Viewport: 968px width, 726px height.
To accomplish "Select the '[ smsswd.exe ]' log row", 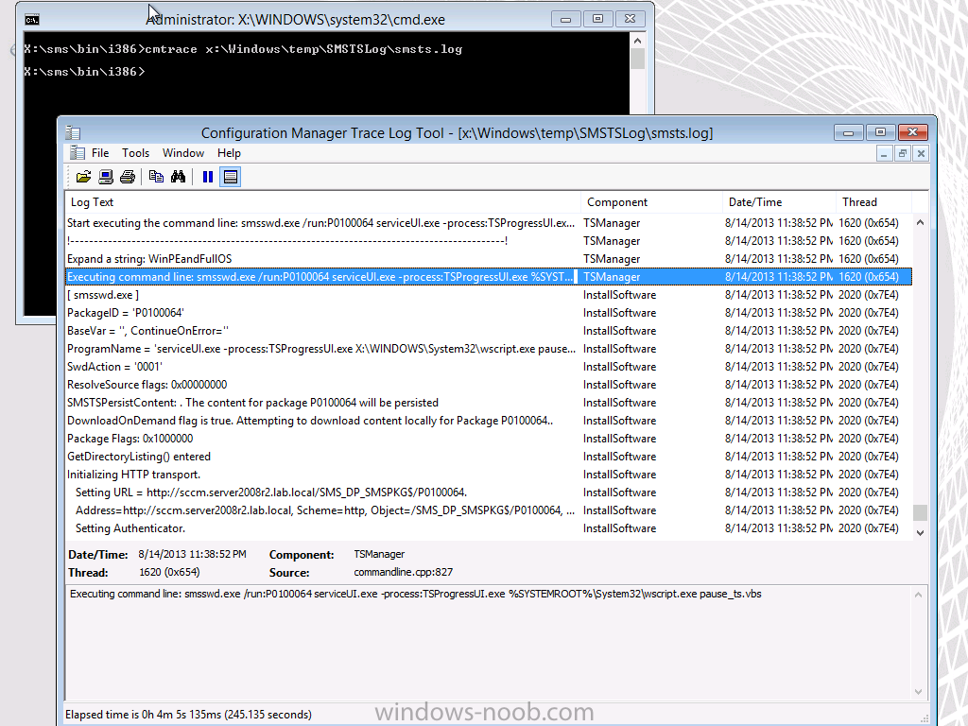I will [489, 295].
